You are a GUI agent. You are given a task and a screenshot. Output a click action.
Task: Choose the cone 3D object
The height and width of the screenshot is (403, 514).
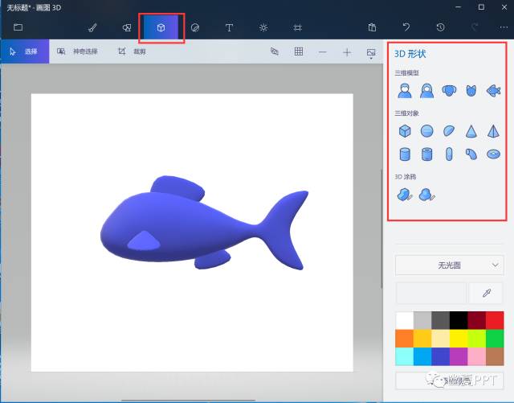(x=471, y=131)
